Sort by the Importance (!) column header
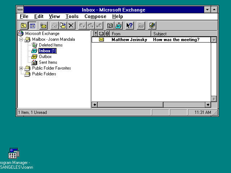The width and height of the screenshot is (231, 173). [96, 34]
